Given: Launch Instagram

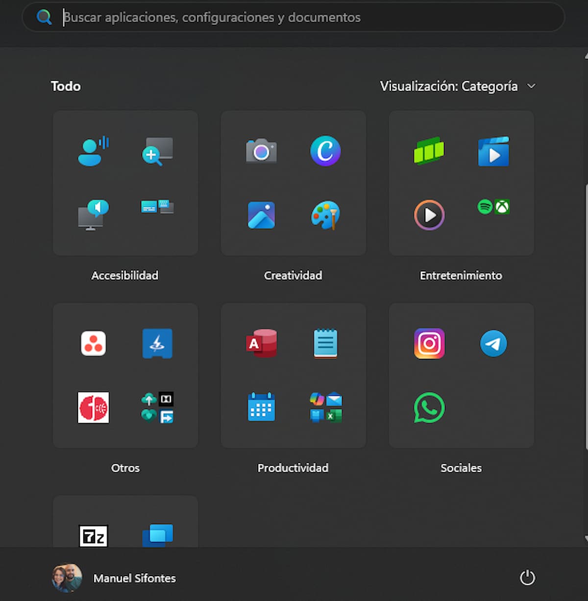Looking at the screenshot, I should (x=429, y=343).
